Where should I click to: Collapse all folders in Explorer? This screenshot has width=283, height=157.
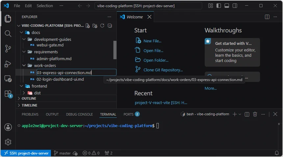110,26
